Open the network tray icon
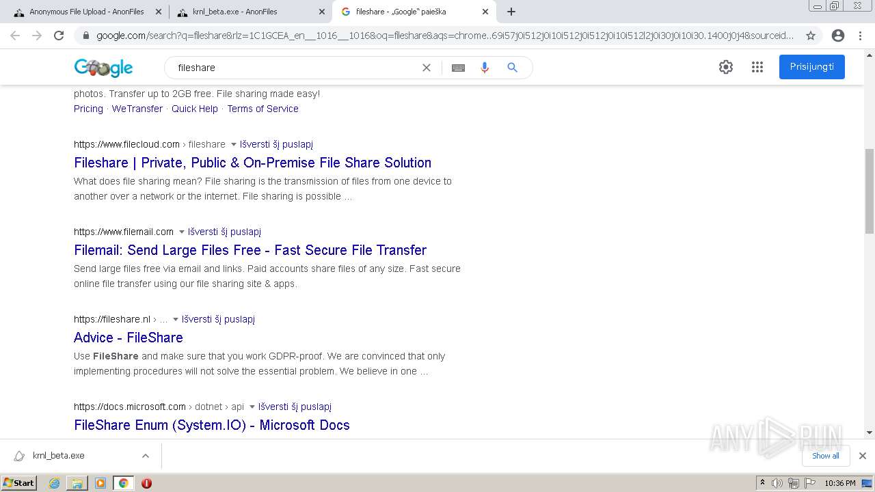This screenshot has height=492, width=875. pos(794,483)
